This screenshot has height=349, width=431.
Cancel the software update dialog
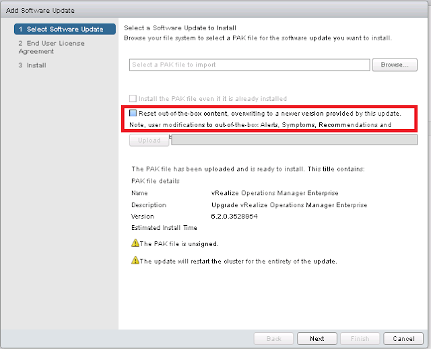403,338
